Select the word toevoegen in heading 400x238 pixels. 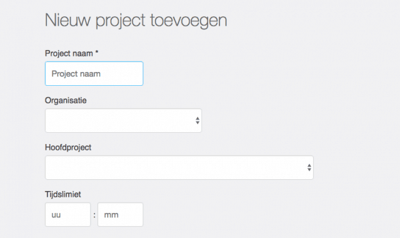189,21
